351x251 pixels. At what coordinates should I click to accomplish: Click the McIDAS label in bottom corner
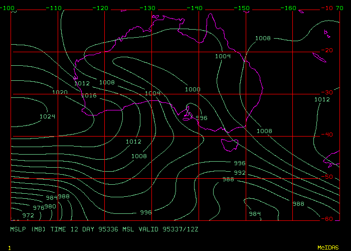(x=327, y=247)
